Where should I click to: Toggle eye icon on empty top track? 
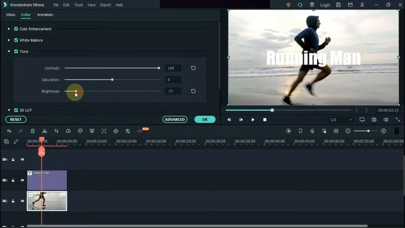pyautogui.click(x=23, y=160)
